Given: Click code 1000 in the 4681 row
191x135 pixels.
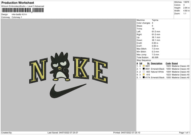Looking at the screenshot, I should coord(168,69).
